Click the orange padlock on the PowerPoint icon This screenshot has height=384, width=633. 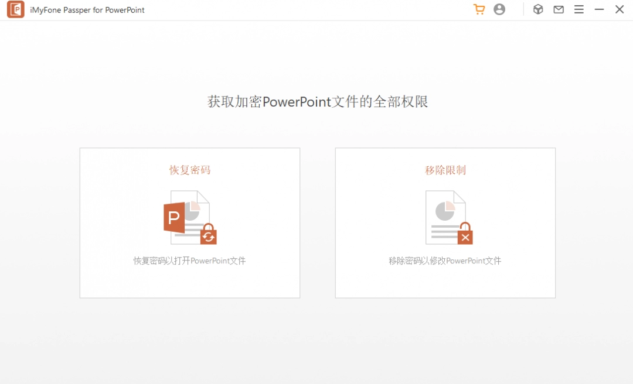point(208,234)
